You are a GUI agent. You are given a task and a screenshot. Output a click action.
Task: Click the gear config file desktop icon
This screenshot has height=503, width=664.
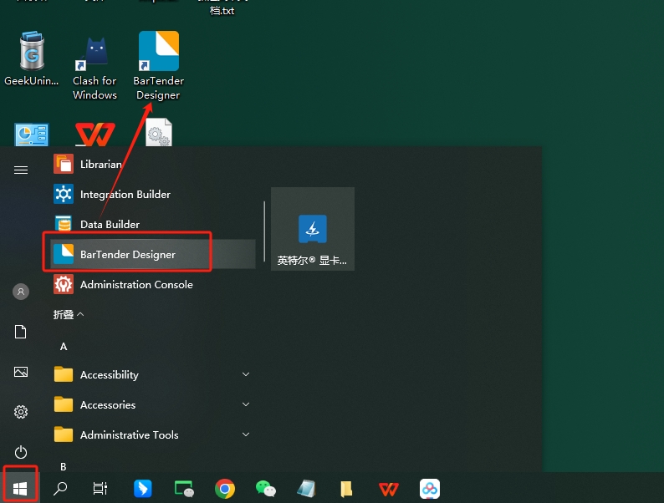click(x=159, y=132)
